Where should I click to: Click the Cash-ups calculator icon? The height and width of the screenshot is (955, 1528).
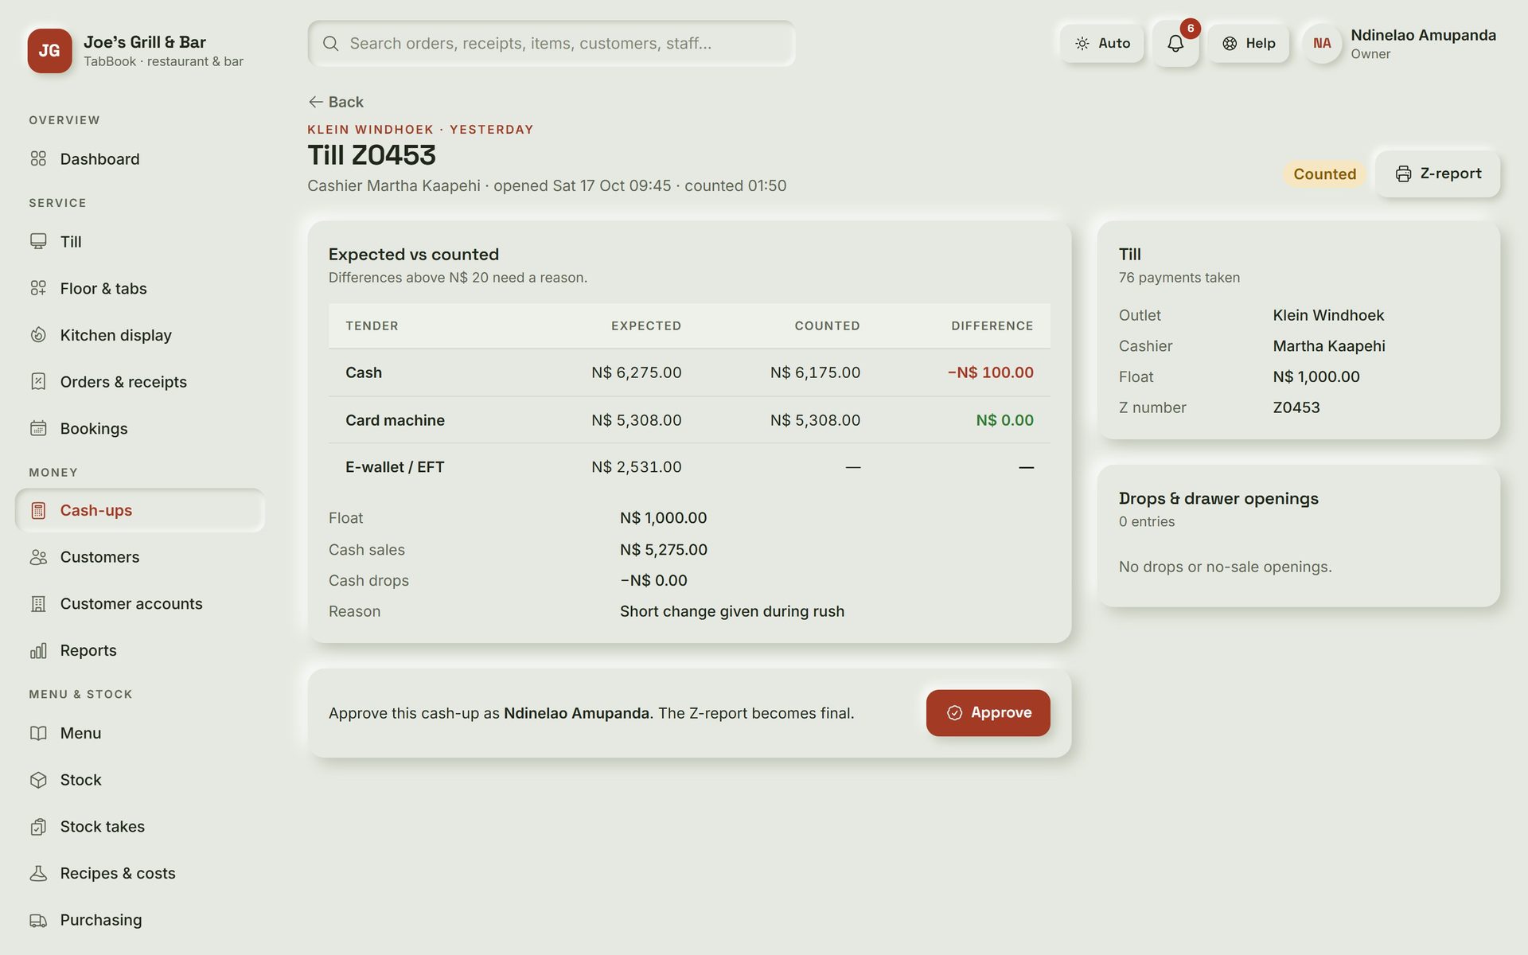pyautogui.click(x=38, y=510)
